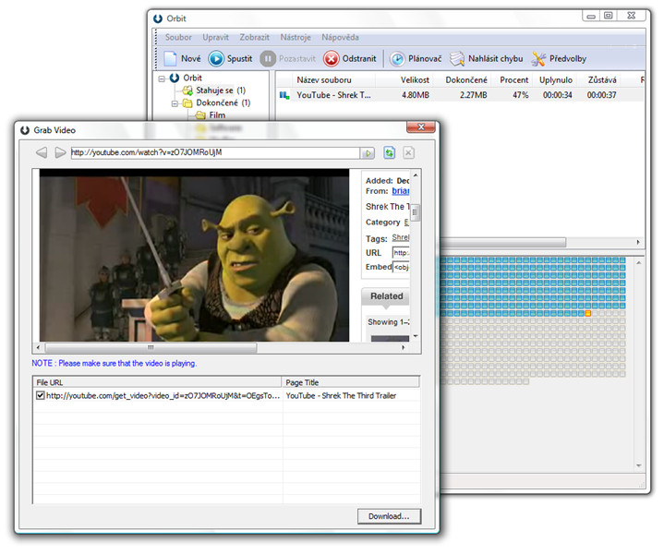Sort by the Dokončené column header
Screen dimensions: 664x554
pos(462,80)
